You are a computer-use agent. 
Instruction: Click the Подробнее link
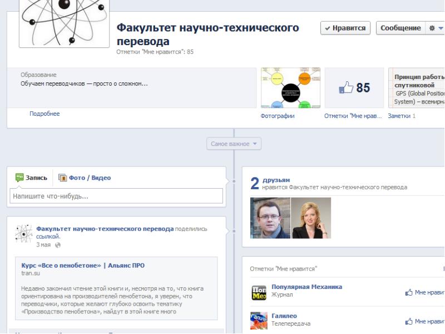pos(44,114)
